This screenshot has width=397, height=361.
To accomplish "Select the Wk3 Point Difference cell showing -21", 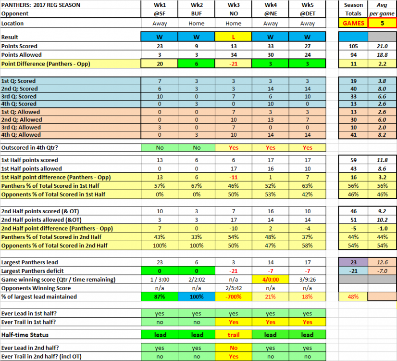I will click(233, 64).
